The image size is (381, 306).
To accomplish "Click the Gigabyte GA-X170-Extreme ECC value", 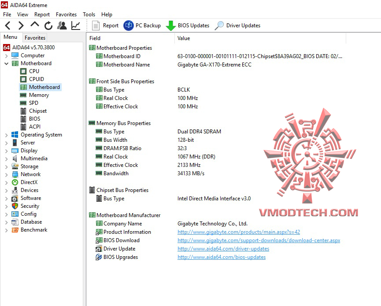I will pos(215,65).
